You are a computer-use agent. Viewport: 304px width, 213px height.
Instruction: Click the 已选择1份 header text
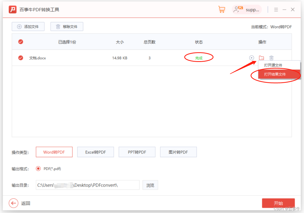click(x=67, y=42)
